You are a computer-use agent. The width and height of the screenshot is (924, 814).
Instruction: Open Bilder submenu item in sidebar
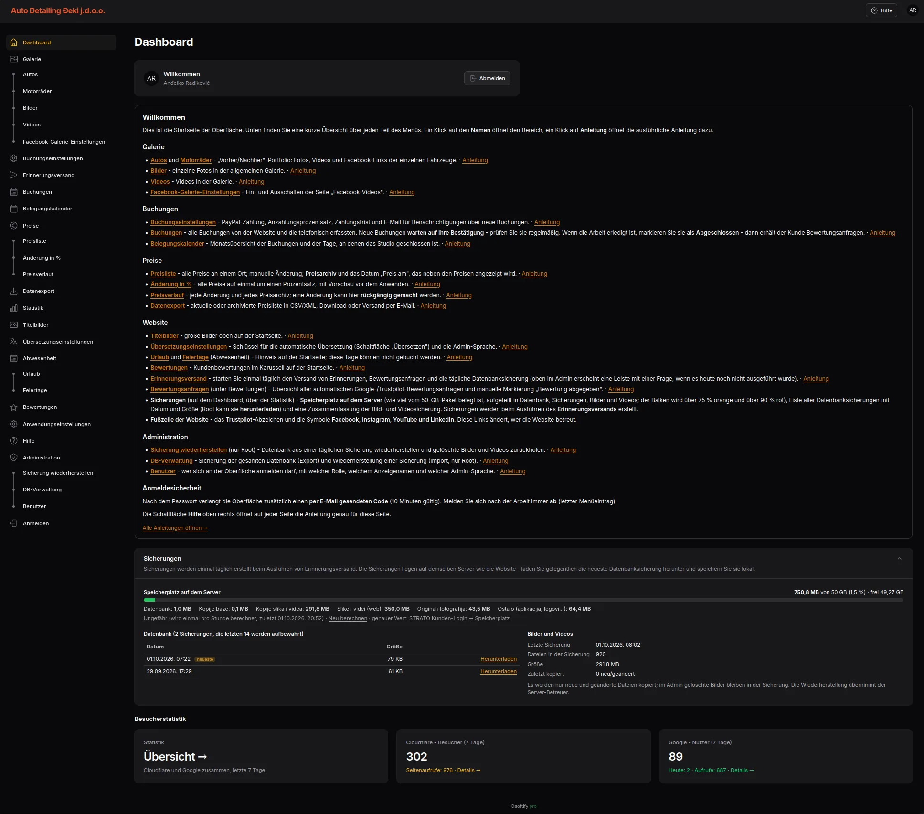[30, 108]
